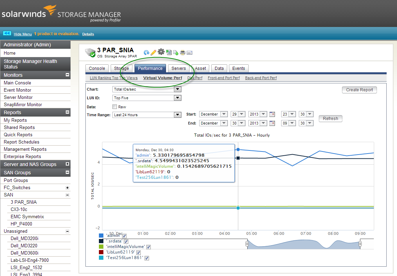Switch to the Asset tab
Screen dimensions: 397x276
click(200, 68)
